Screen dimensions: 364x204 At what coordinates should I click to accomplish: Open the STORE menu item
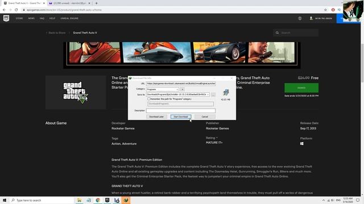tap(19, 18)
